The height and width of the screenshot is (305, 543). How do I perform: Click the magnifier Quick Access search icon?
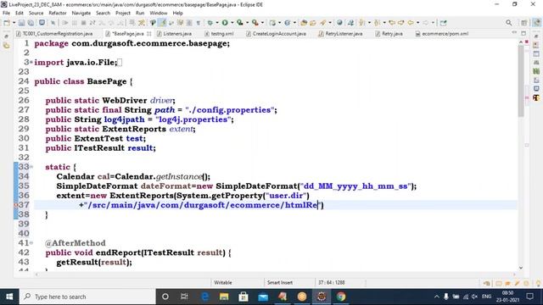[508, 23]
